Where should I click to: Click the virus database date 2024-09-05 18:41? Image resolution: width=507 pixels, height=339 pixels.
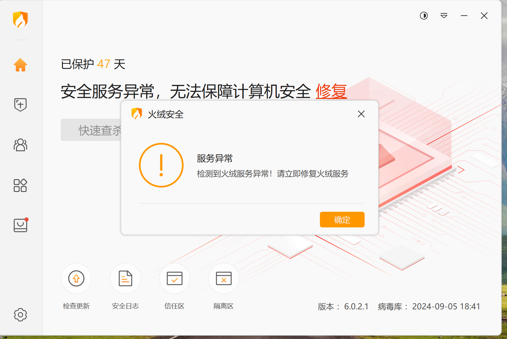pos(446,306)
